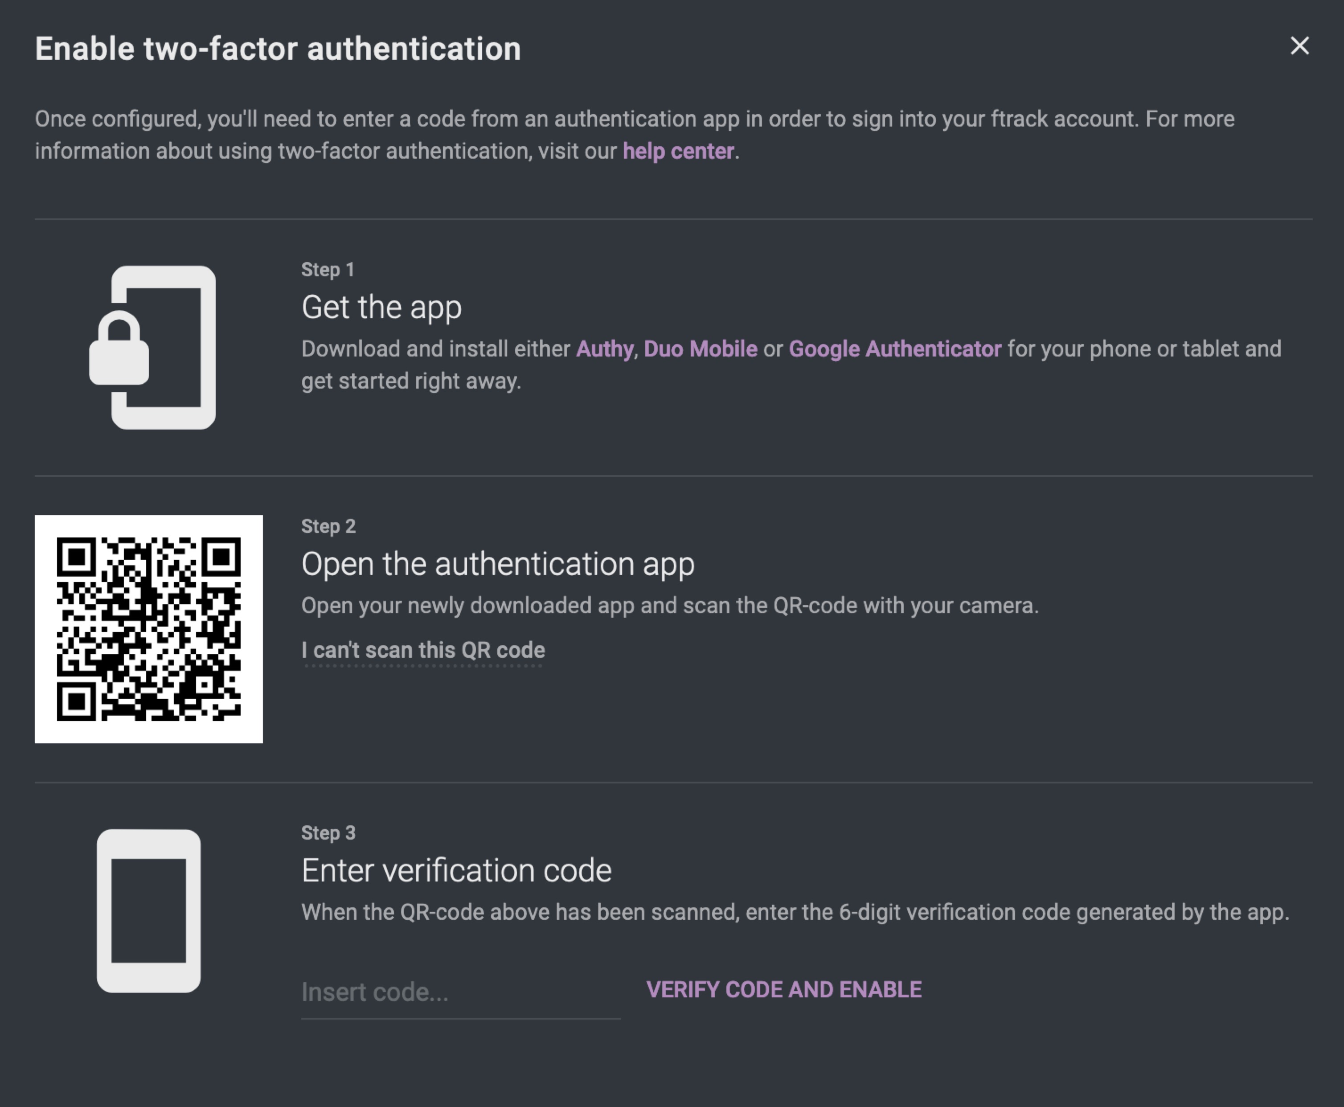Click the Step 2 scan instructions text
Image resolution: width=1344 pixels, height=1107 pixels.
tap(669, 606)
